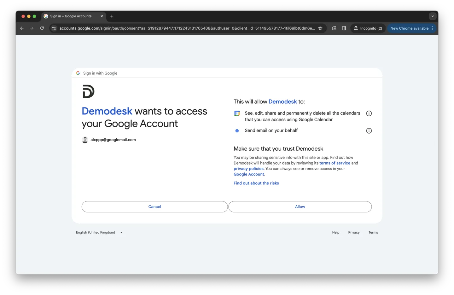Close the Sign in – Google accounts tab

click(102, 16)
